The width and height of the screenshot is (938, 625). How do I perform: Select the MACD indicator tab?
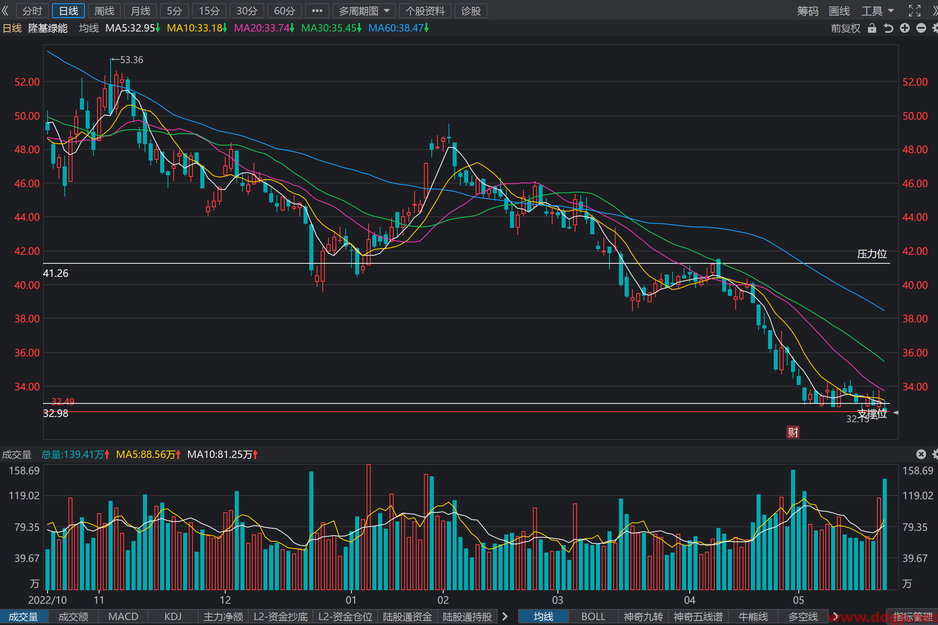pyautogui.click(x=123, y=616)
